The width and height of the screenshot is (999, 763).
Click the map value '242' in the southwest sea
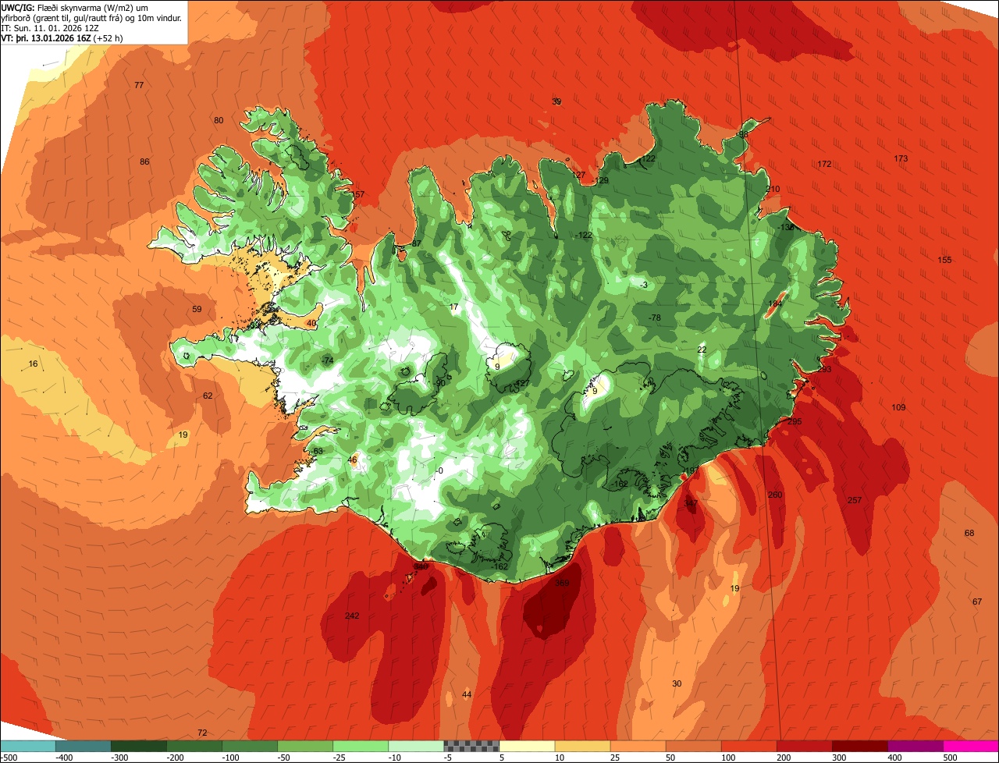pyautogui.click(x=352, y=616)
